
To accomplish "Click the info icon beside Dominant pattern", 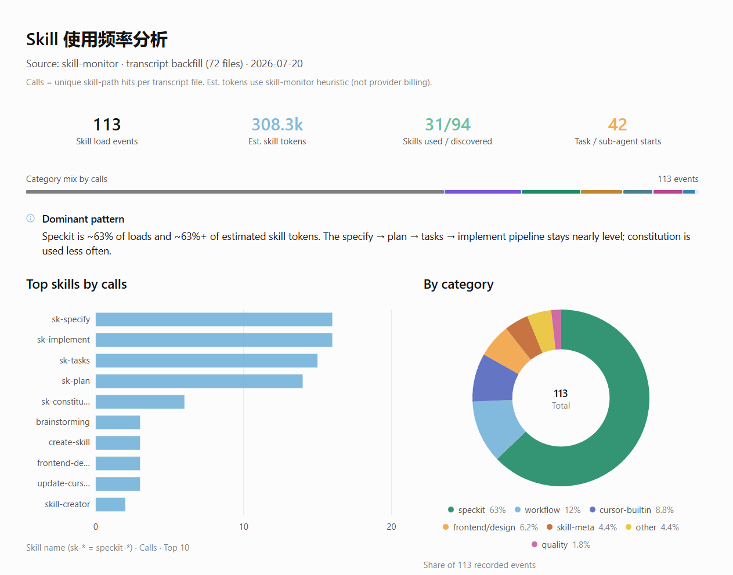I will [x=30, y=219].
